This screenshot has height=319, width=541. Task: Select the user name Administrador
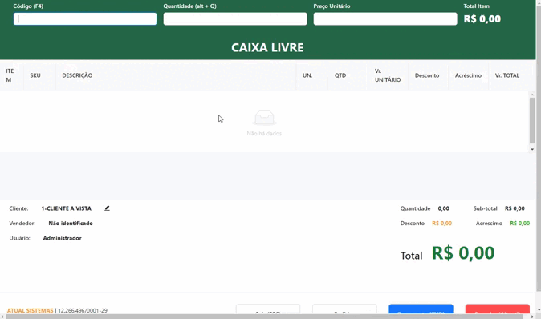pyautogui.click(x=62, y=238)
